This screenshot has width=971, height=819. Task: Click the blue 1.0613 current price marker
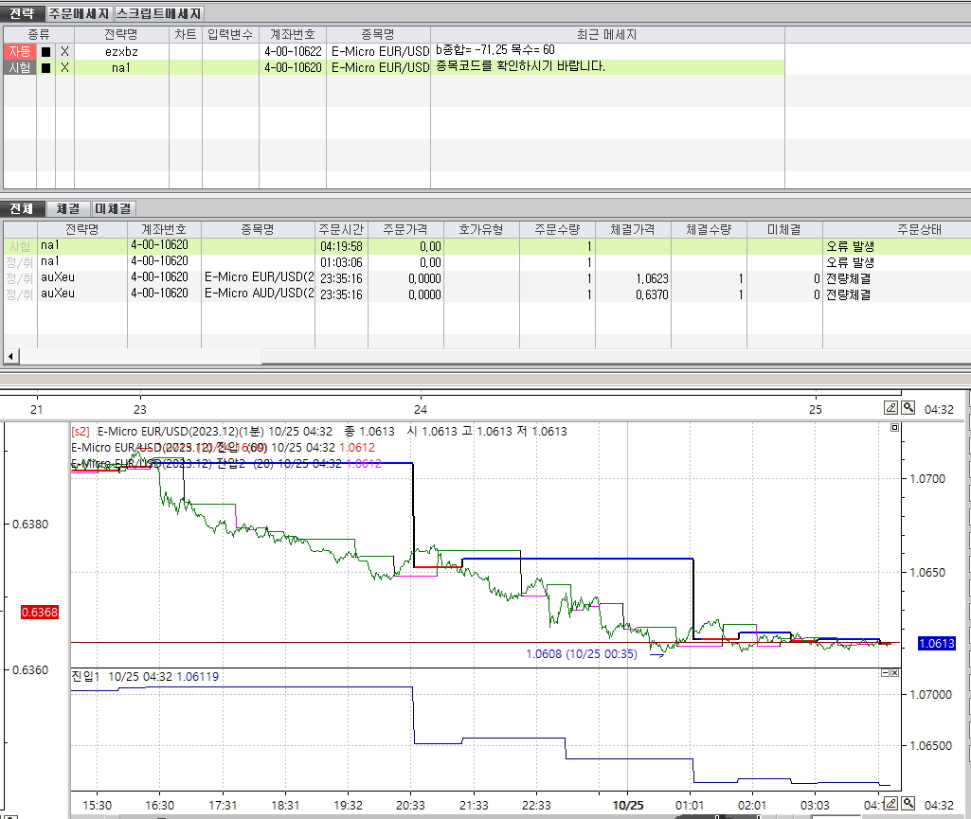[937, 644]
